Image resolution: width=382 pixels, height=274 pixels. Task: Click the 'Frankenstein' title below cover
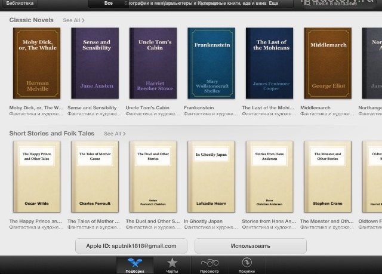point(199,107)
